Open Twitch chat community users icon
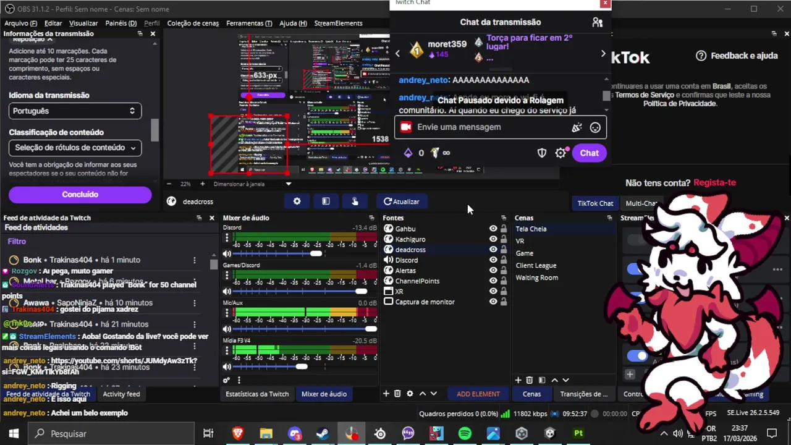 [597, 22]
